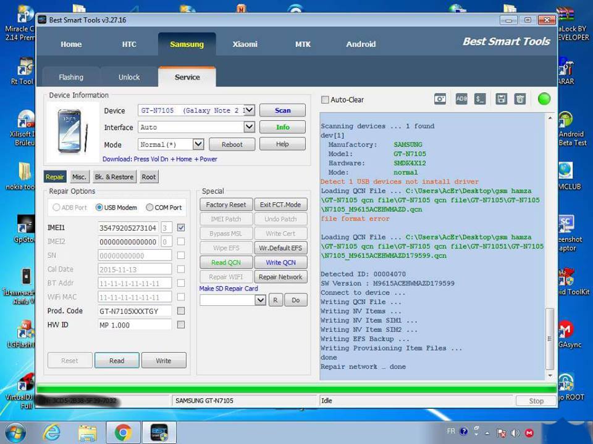This screenshot has width=593, height=444.
Task: Click the Galaxy Note 2 device picture
Action: click(x=73, y=131)
